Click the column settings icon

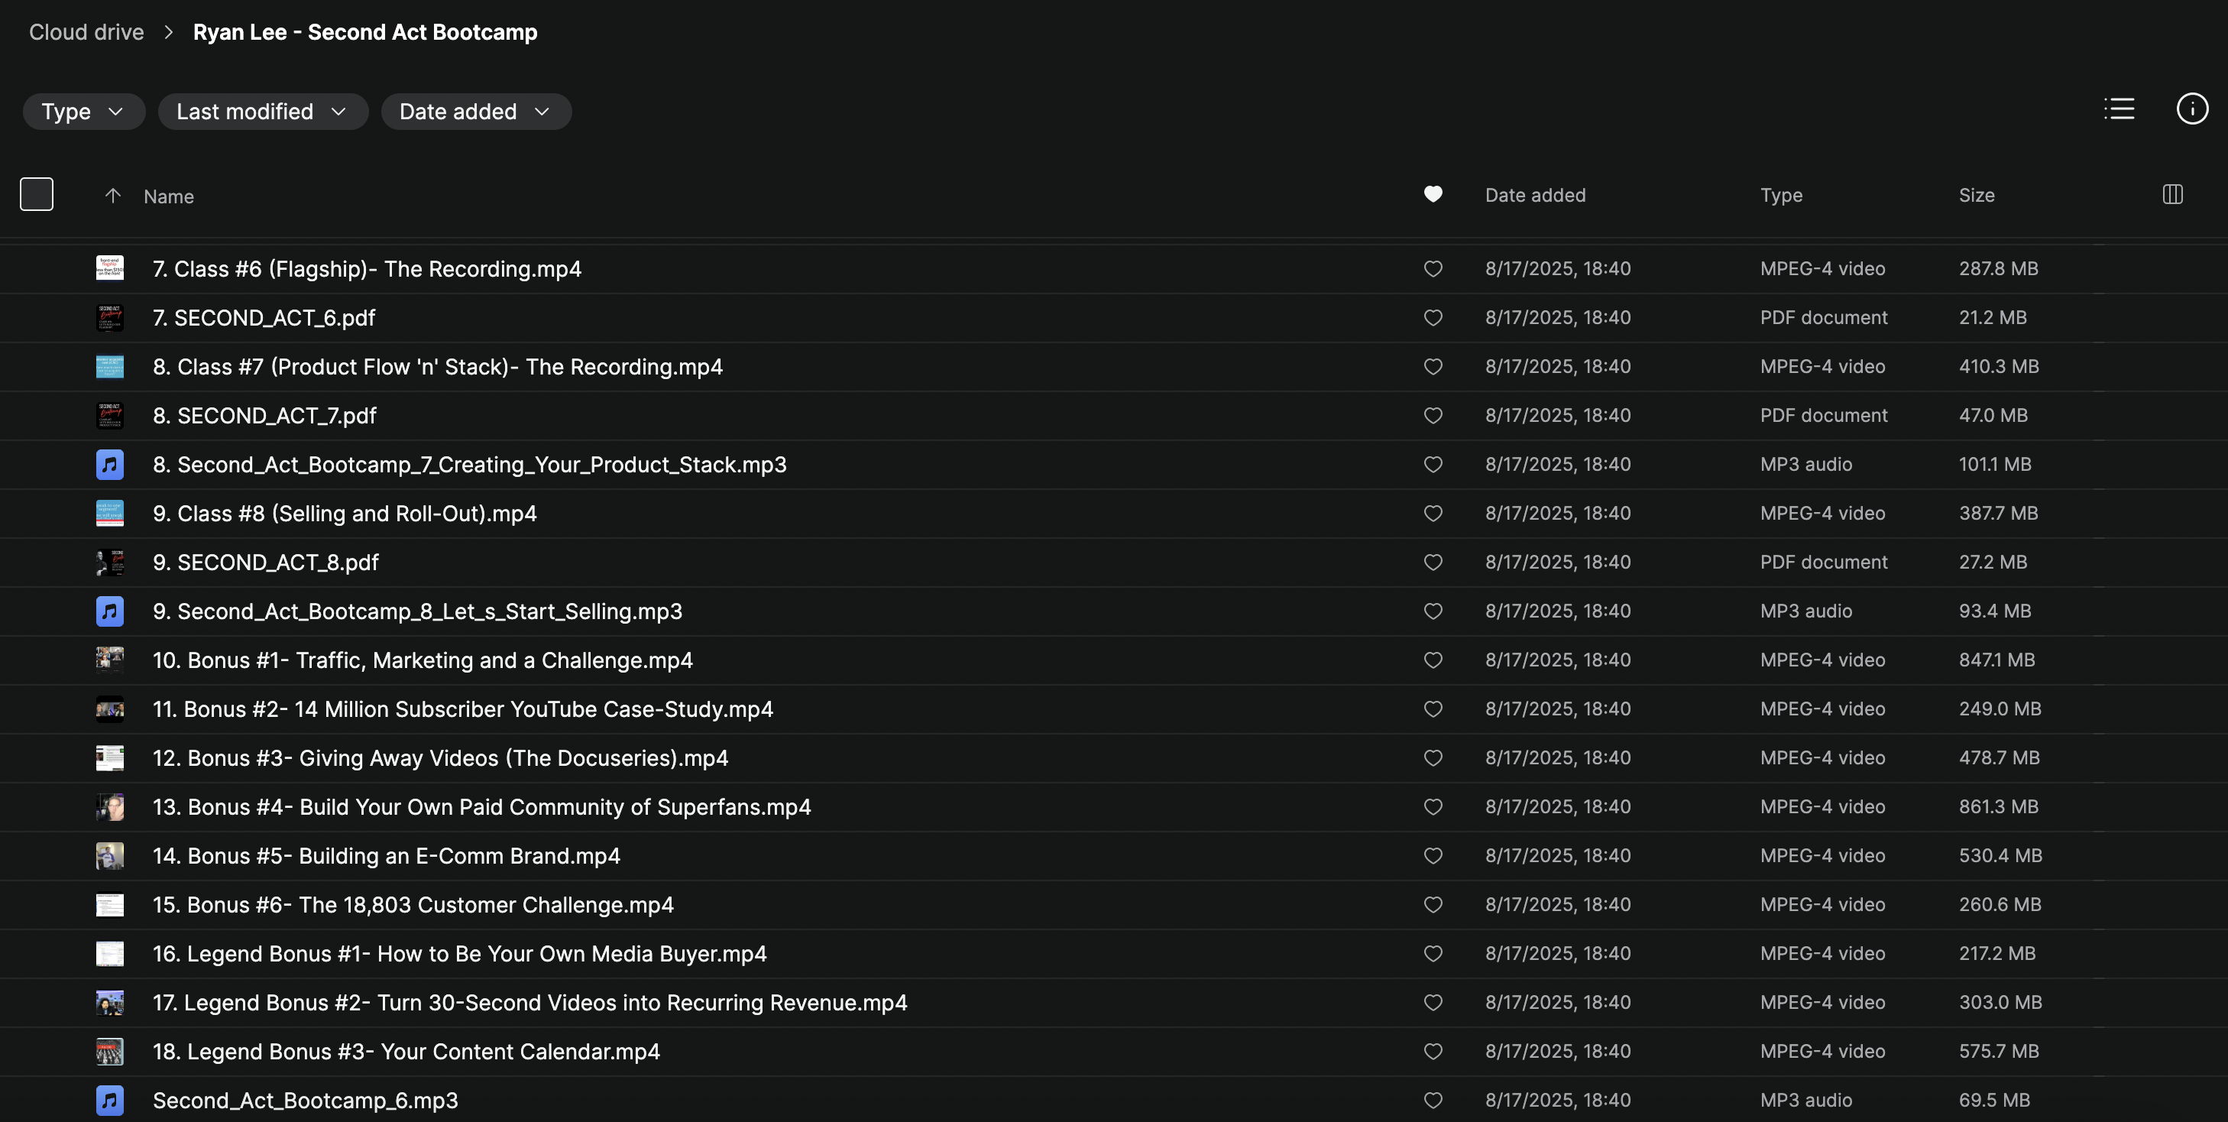click(2173, 195)
